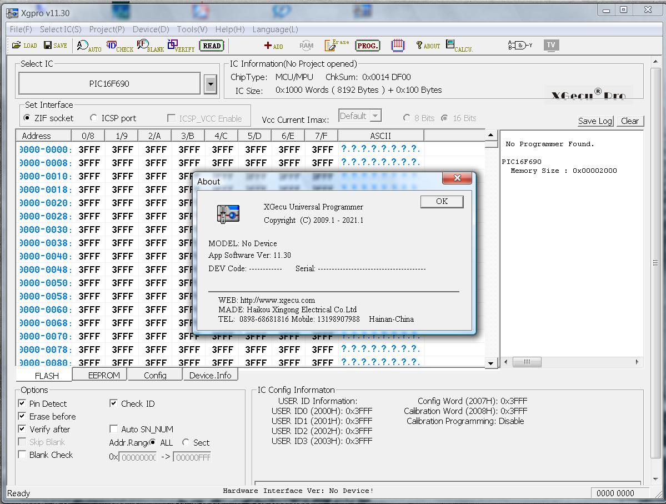Click the LOAD file toolbar icon
This screenshot has width=666, height=504.
click(x=24, y=45)
